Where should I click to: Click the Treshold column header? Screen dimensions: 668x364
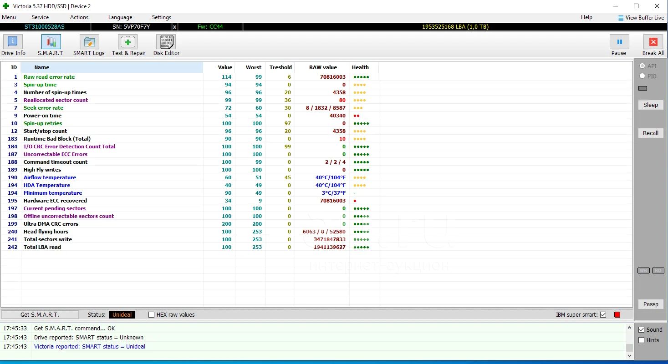point(280,67)
